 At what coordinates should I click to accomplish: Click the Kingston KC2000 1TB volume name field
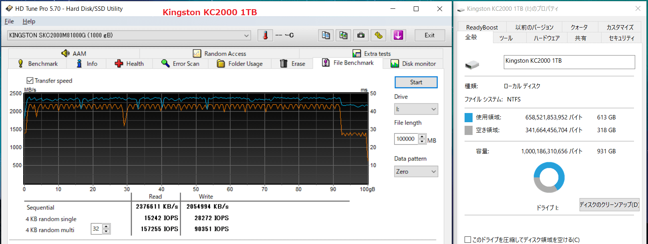point(569,62)
